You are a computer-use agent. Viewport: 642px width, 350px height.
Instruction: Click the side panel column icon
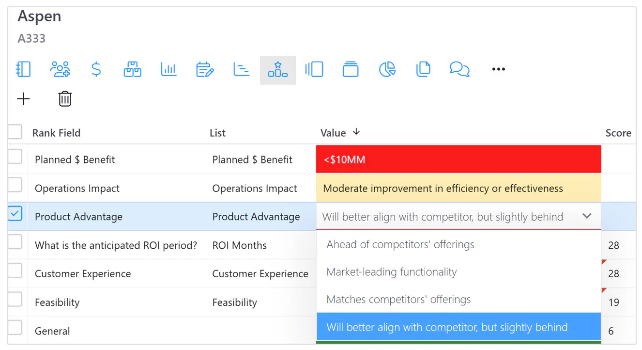pos(314,69)
